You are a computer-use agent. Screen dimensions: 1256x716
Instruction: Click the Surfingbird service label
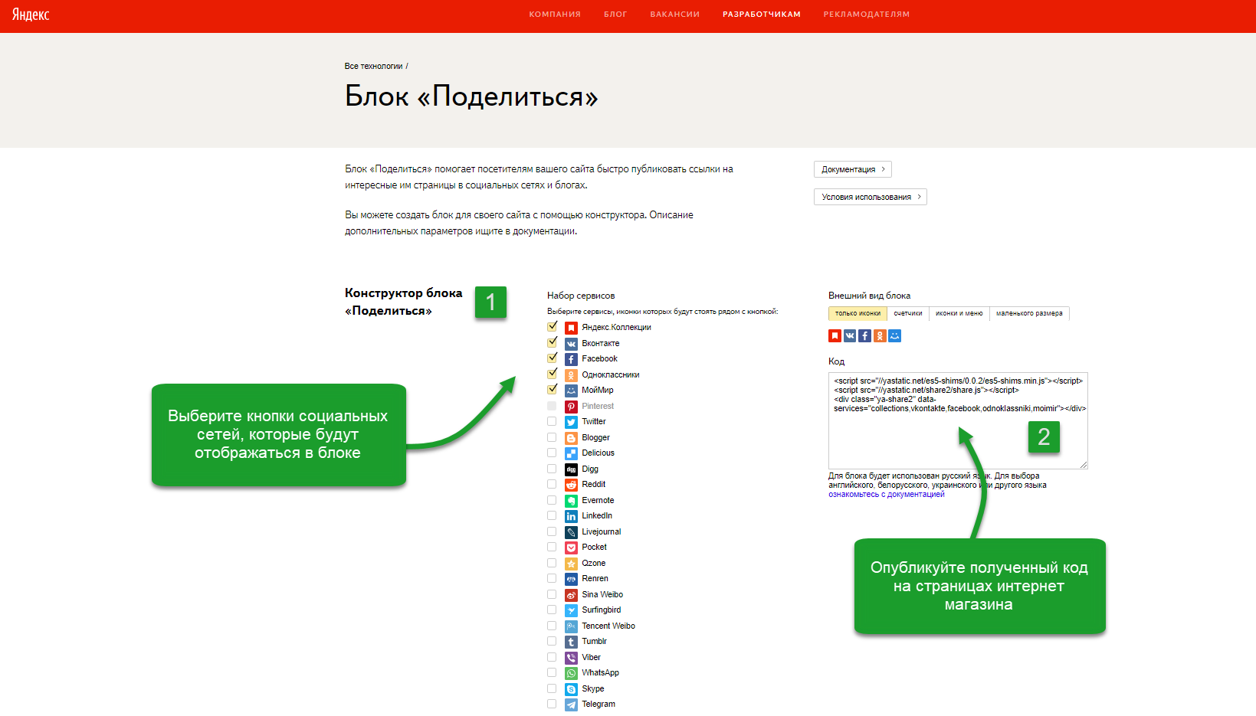click(x=602, y=610)
